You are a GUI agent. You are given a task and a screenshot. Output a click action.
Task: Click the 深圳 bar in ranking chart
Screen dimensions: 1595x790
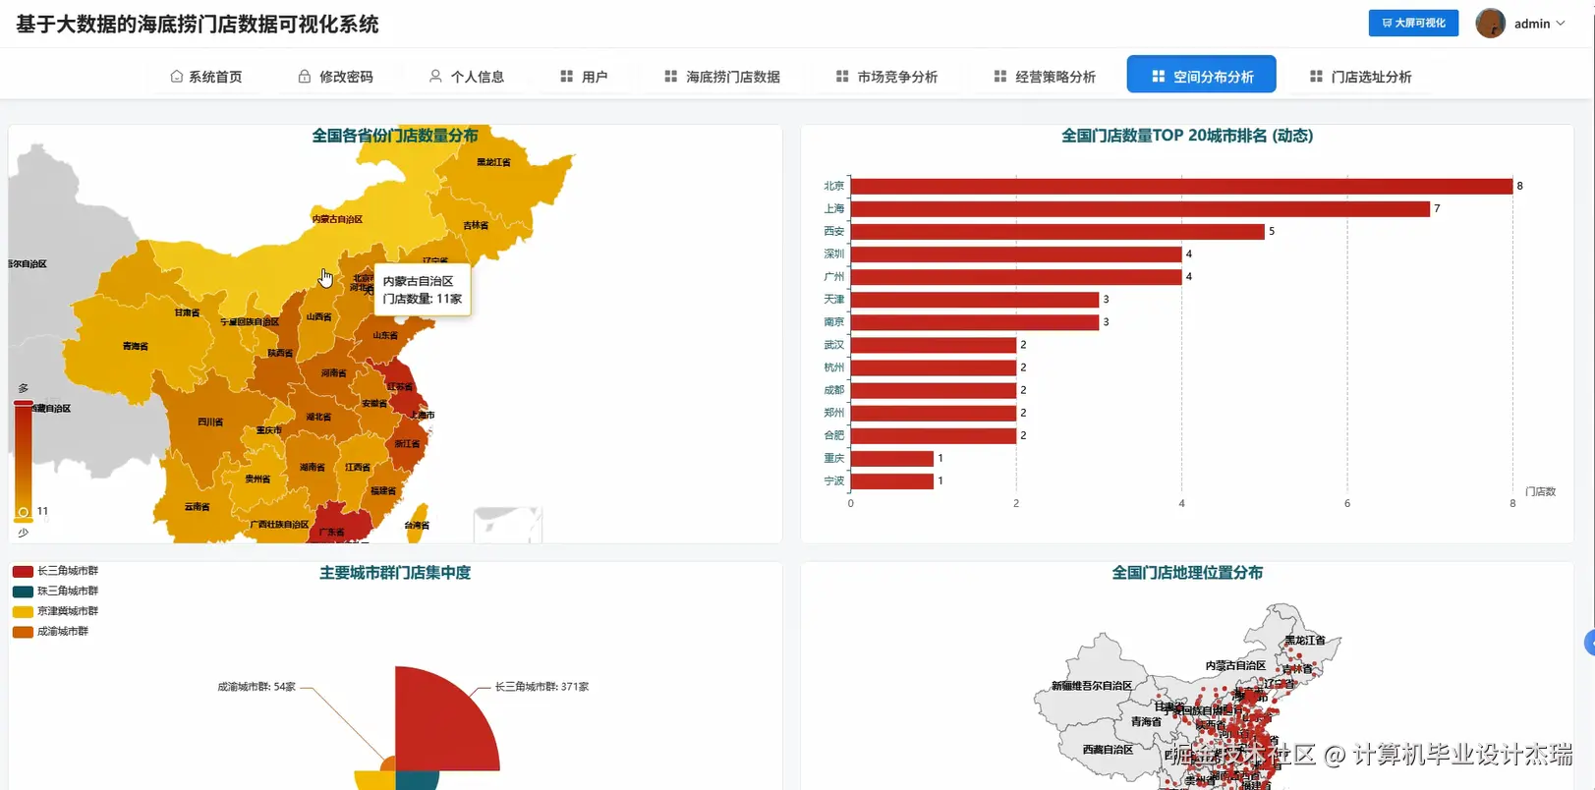1016,254
